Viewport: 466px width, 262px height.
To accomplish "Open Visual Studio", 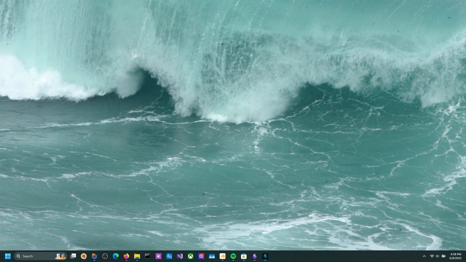I will [180, 256].
